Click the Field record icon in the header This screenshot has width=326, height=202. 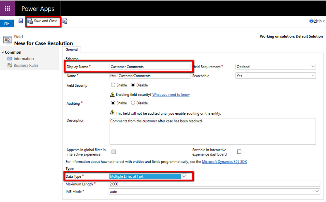7,39
